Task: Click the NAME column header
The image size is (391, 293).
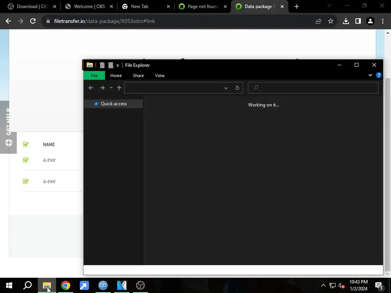Action: (49, 145)
